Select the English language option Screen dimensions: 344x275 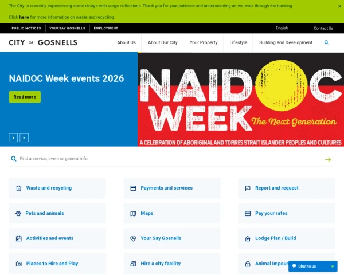pos(282,28)
